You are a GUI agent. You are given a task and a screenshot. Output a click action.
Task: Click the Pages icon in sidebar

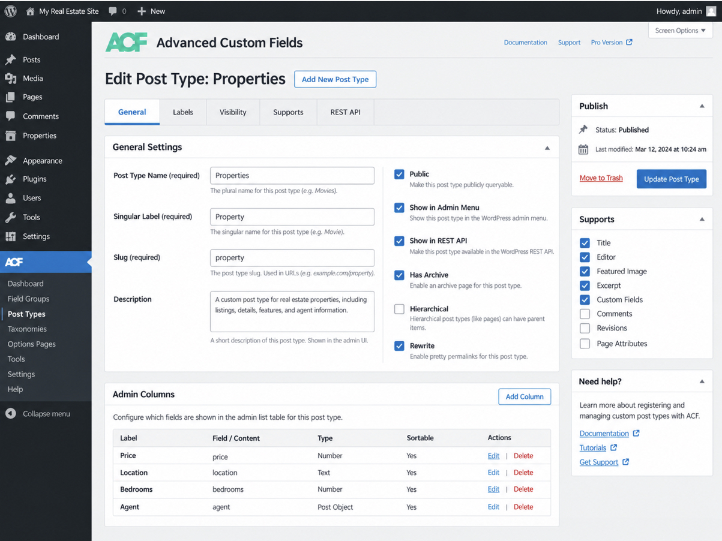[11, 97]
